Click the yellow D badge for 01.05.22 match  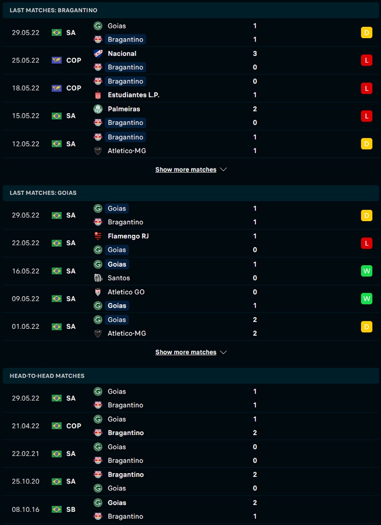pos(366,326)
